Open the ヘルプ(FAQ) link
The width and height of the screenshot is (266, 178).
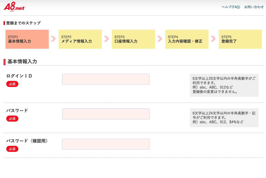pyautogui.click(x=231, y=7)
